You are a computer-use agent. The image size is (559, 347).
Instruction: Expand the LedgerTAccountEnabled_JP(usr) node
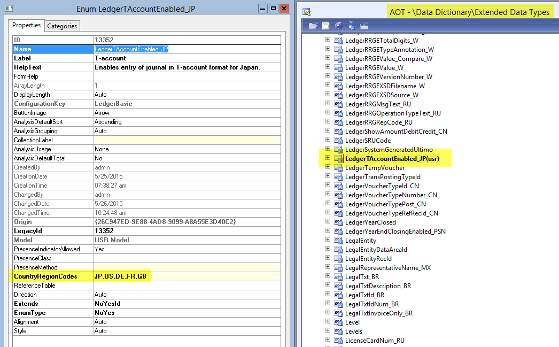328,158
